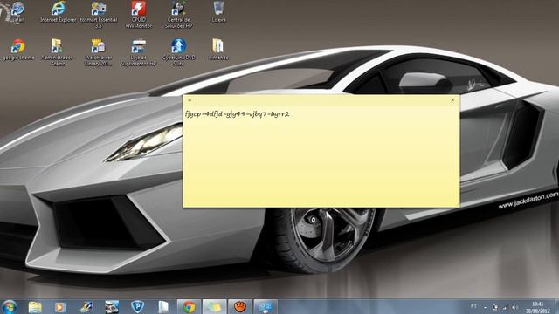
Task: Switch to Google Chrome in the taskbar
Action: pyautogui.click(x=189, y=307)
